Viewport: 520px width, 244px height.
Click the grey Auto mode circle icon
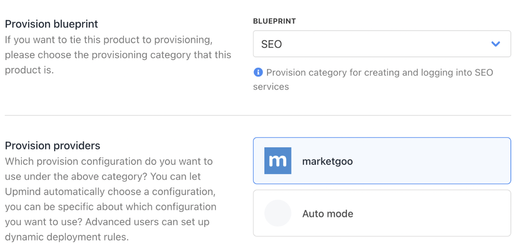(278, 213)
